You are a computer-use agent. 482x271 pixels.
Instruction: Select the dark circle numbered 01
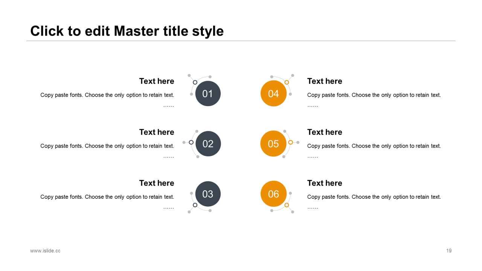coord(208,93)
